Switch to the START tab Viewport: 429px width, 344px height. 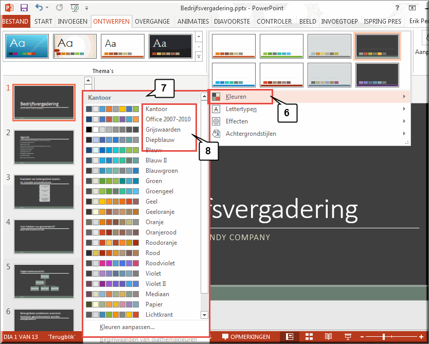coord(43,21)
